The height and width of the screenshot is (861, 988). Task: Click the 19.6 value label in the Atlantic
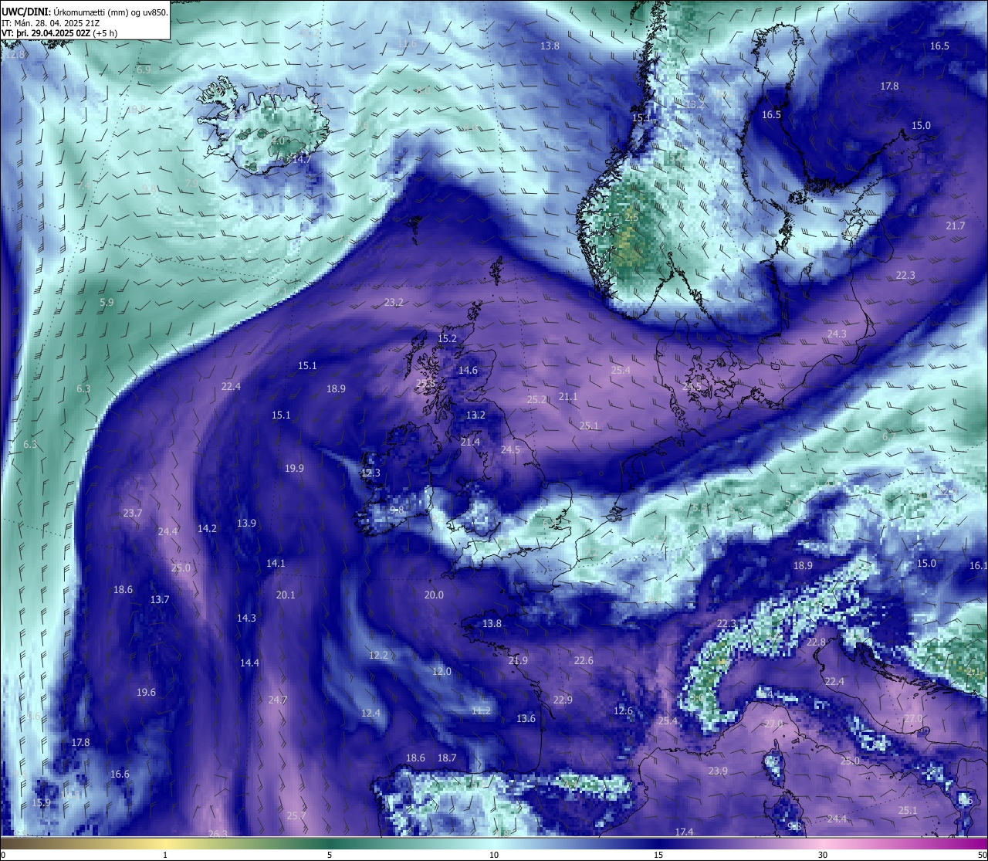146,692
